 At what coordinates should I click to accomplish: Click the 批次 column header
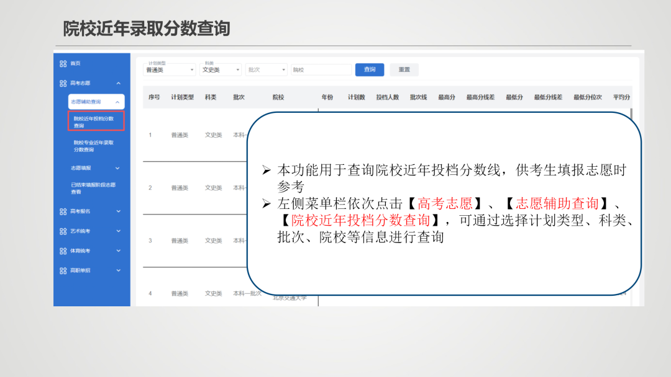[239, 97]
